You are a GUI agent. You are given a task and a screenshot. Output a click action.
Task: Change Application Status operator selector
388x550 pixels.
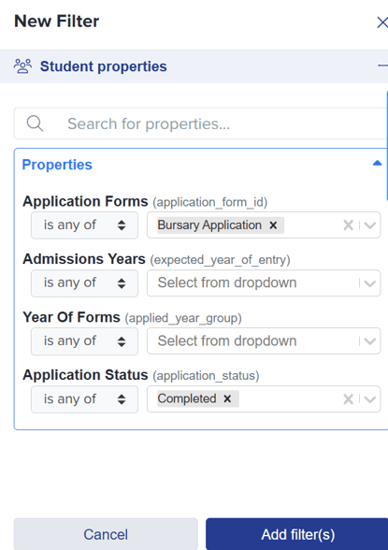pos(84,399)
